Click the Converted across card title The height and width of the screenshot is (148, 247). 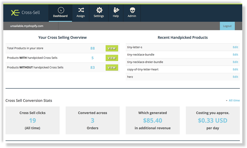[93, 113]
